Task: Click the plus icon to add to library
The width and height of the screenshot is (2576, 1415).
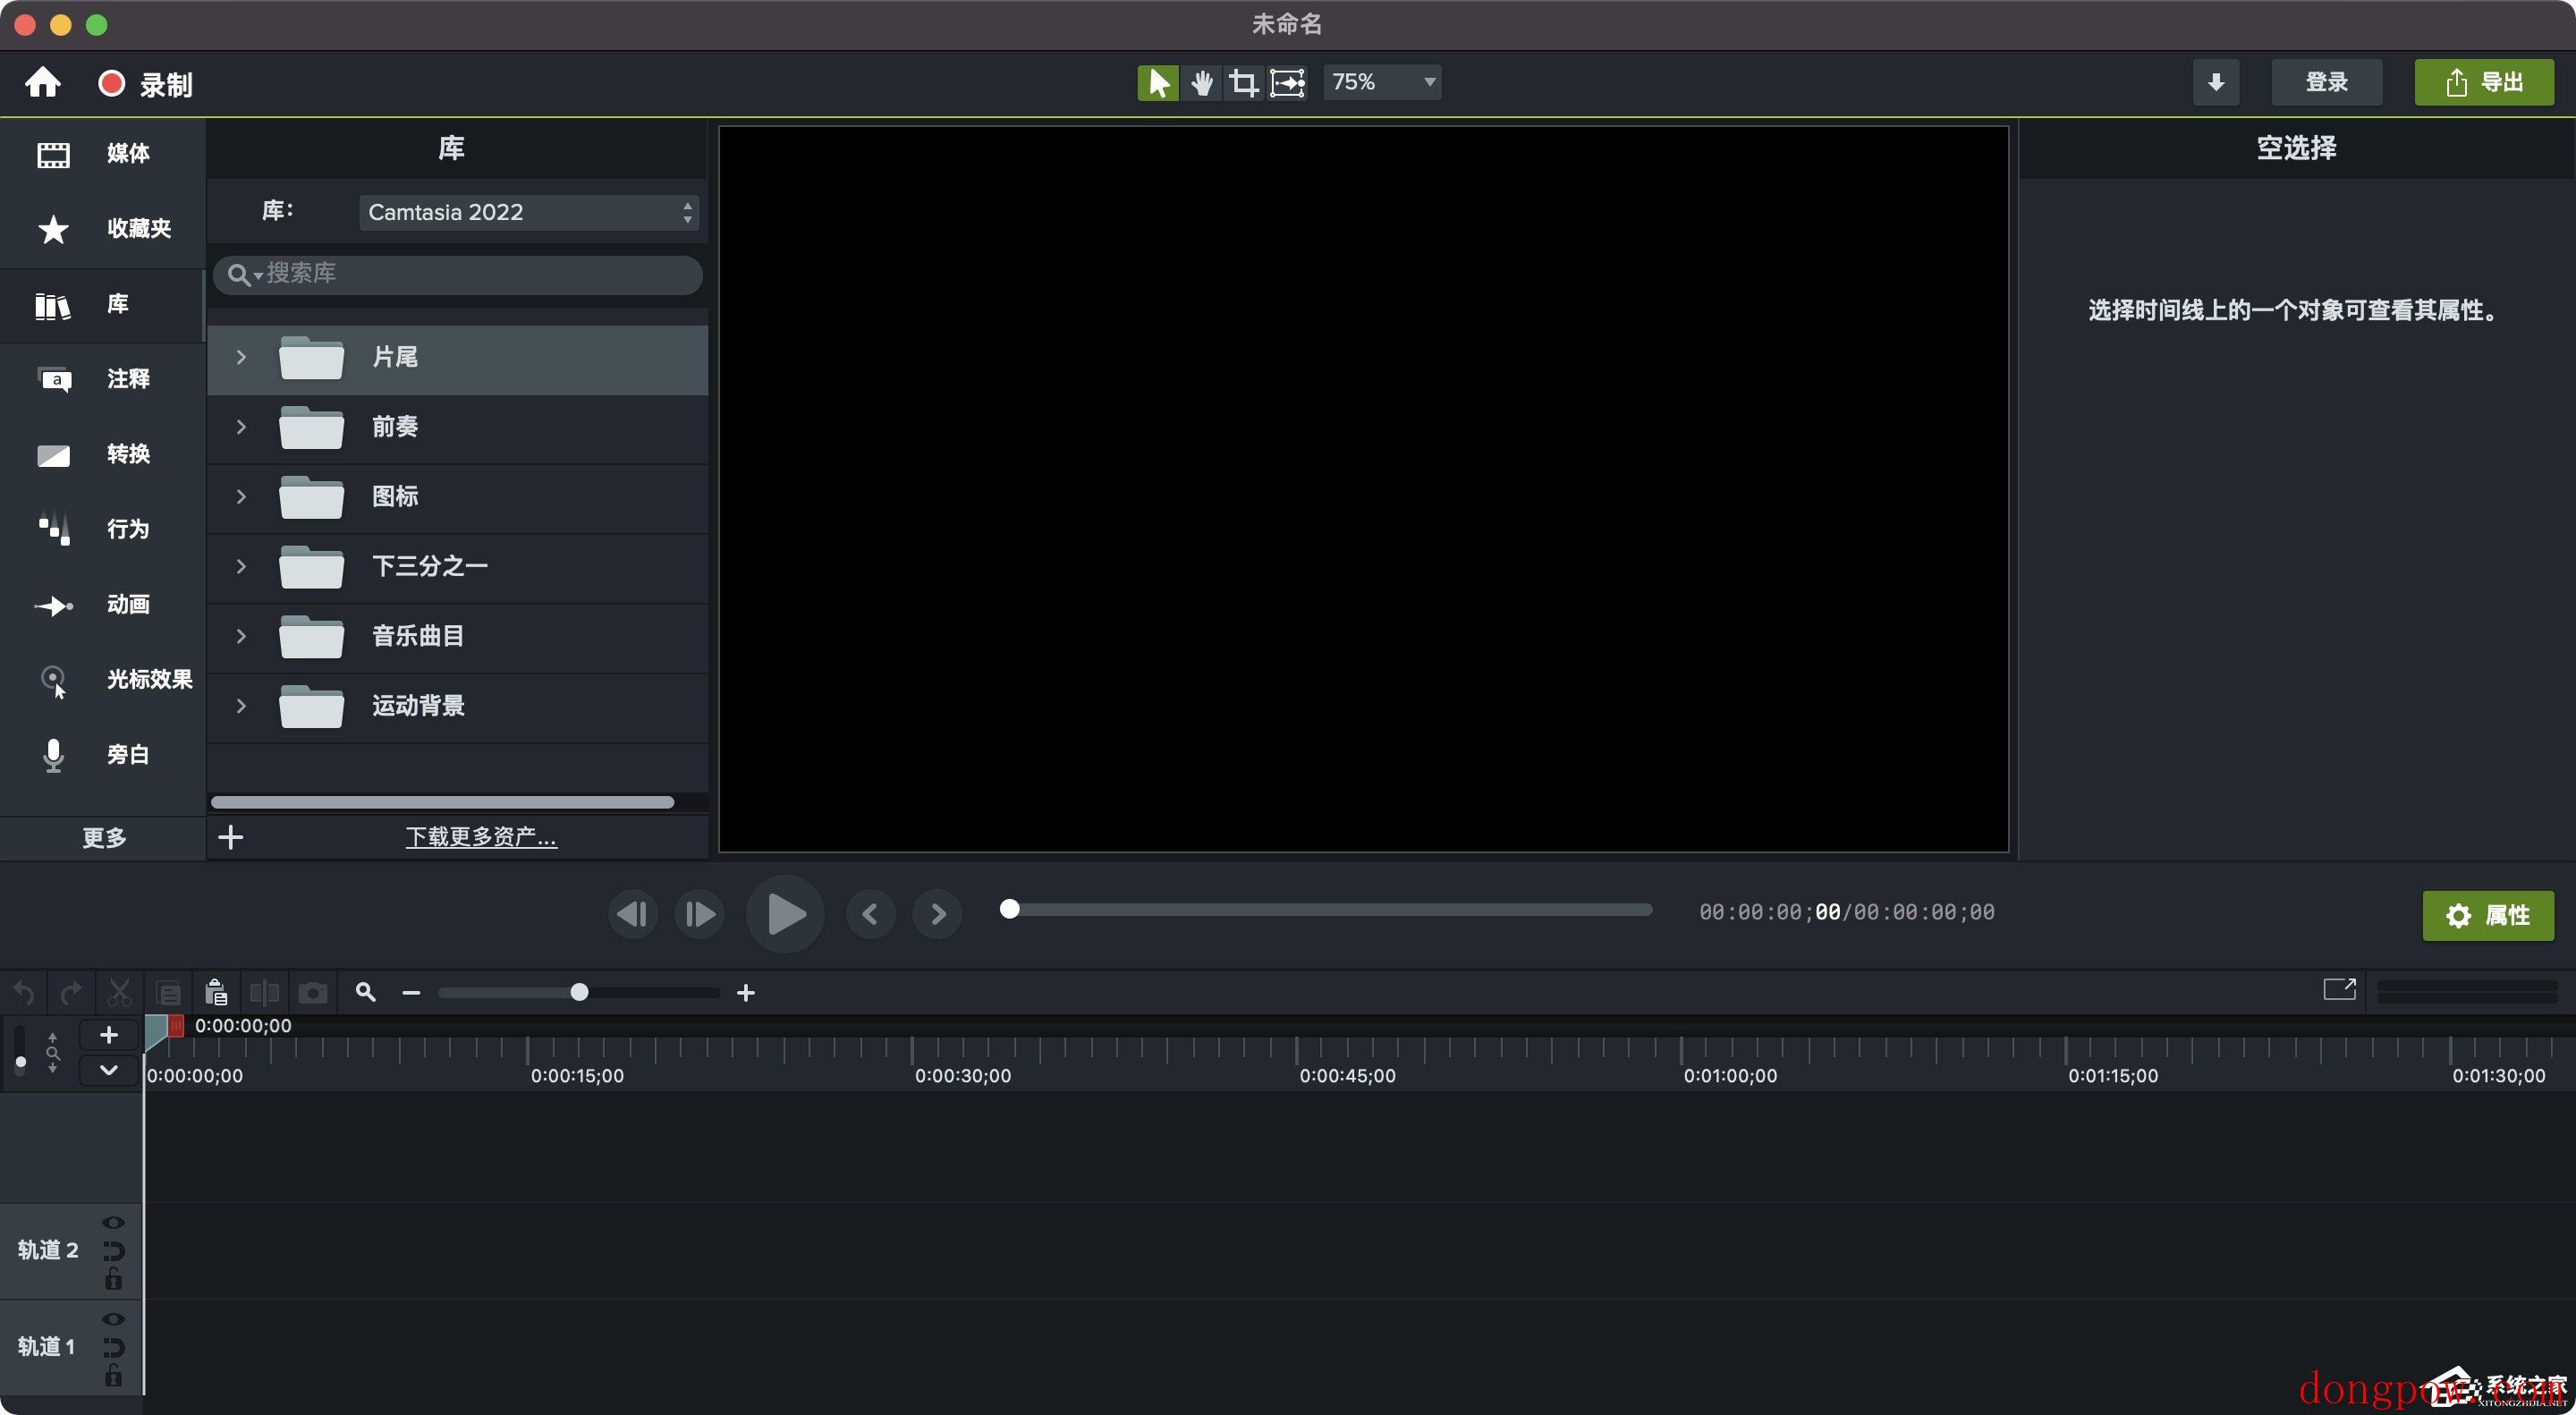Action: click(x=231, y=837)
